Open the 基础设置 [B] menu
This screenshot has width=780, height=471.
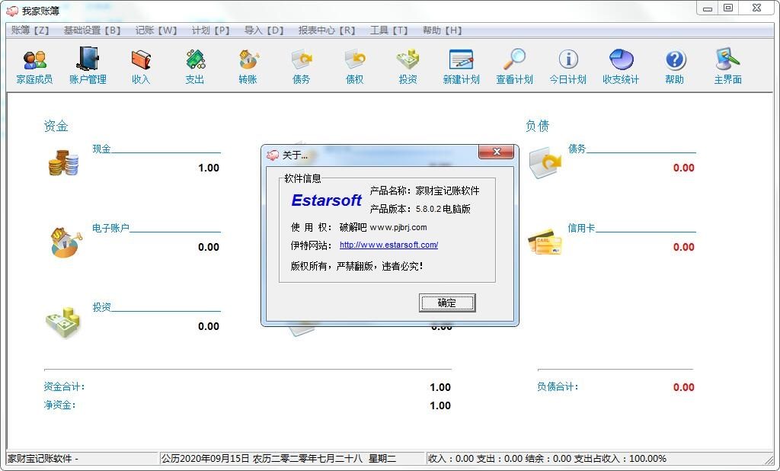click(92, 30)
